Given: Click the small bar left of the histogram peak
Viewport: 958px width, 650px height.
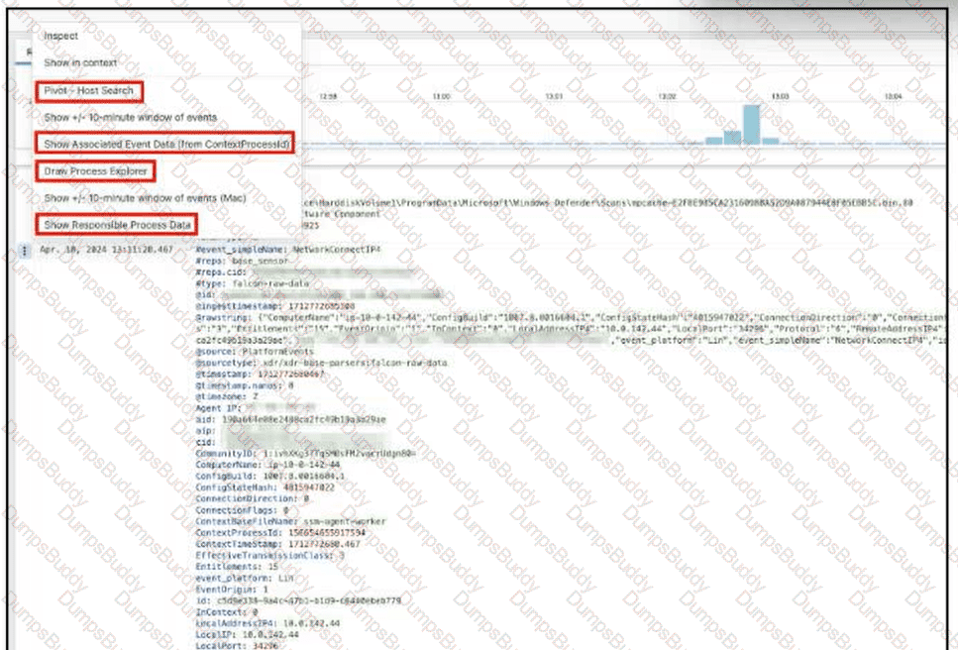Looking at the screenshot, I should pos(732,138).
